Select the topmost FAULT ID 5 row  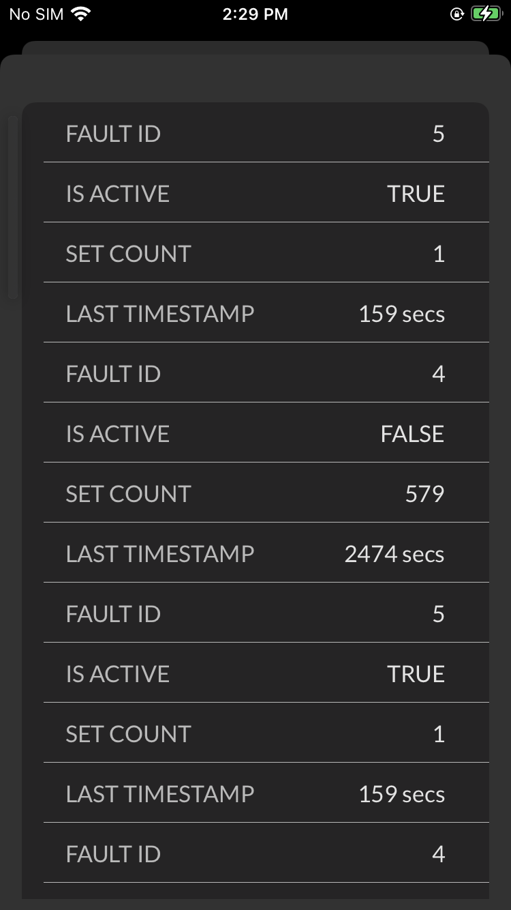tap(255, 134)
